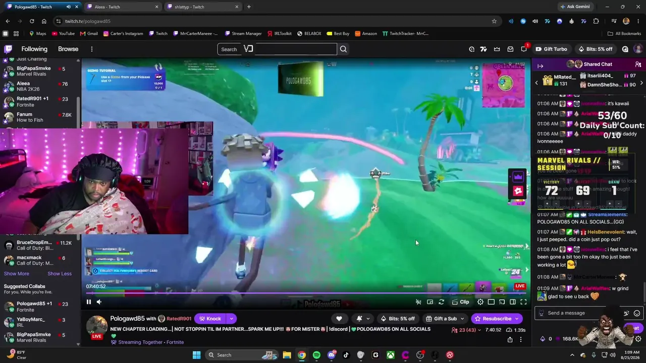Switch the player to theatre mode

491,302
